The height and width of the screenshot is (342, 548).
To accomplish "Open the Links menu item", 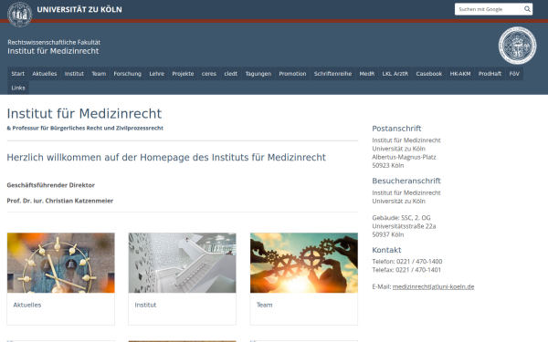I will [x=18, y=88].
